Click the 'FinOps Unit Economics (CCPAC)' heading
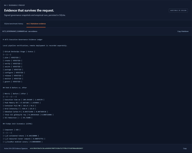The height and width of the screenshot is (153, 192). click(17, 124)
